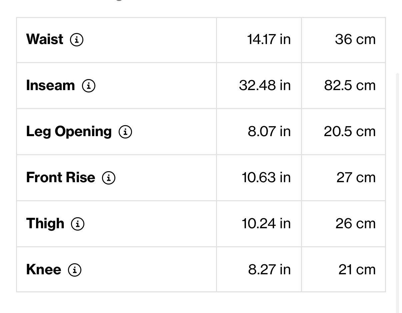This screenshot has width=402, height=313.
Task: Tap the Front Rise info icon
Action: [x=109, y=178]
